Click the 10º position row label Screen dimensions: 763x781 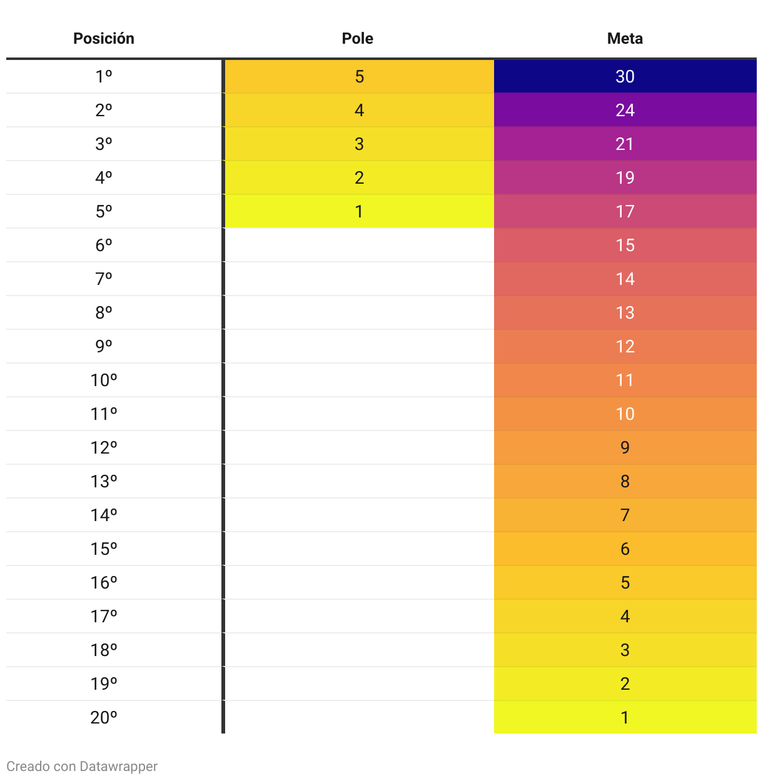pos(104,380)
